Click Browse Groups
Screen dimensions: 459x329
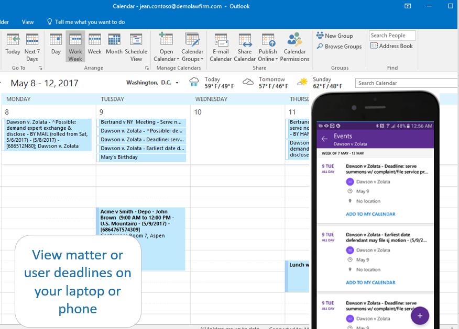[340, 47]
